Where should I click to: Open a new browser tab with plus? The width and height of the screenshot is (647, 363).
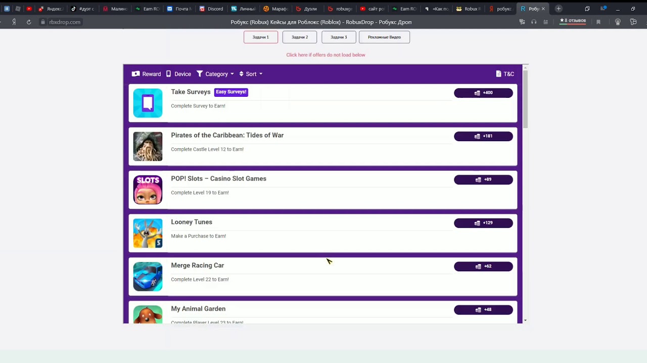point(559,9)
